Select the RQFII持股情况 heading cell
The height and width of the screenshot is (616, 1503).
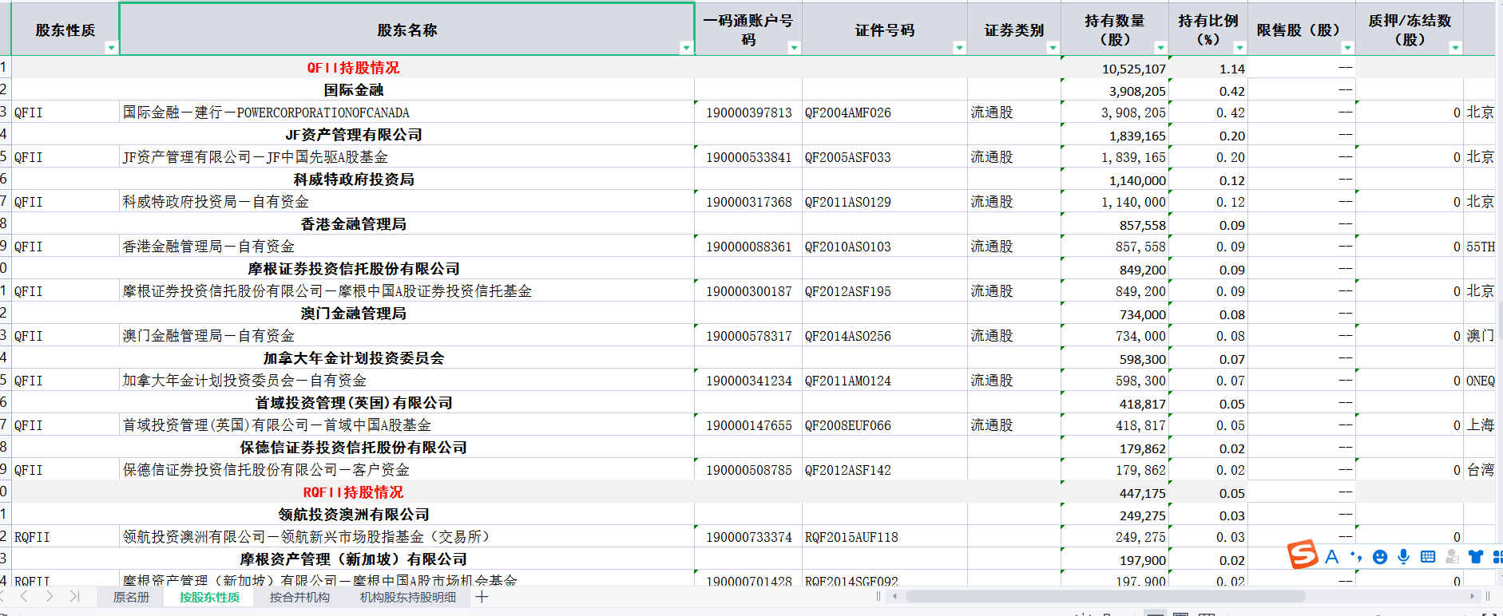pyautogui.click(x=353, y=492)
